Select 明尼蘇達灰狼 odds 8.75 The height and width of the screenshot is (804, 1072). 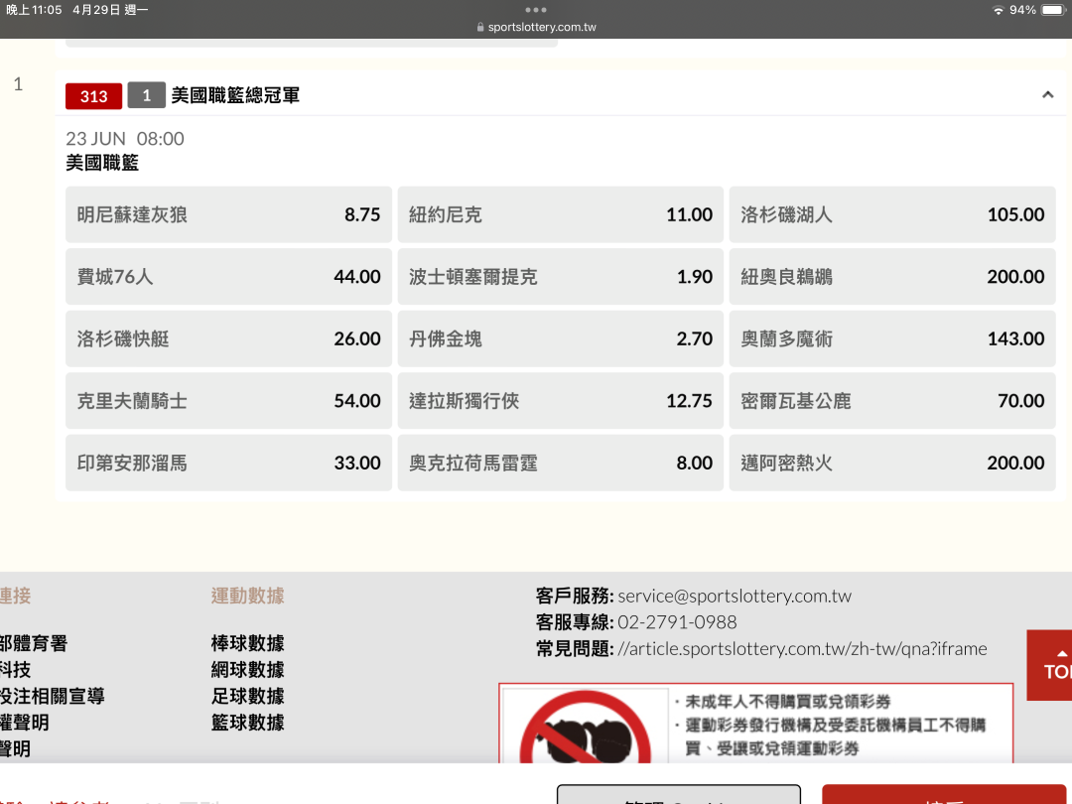(228, 214)
